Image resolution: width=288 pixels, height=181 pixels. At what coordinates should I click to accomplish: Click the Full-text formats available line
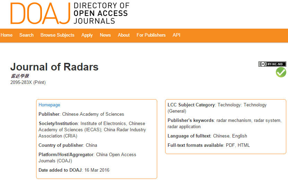point(209,145)
